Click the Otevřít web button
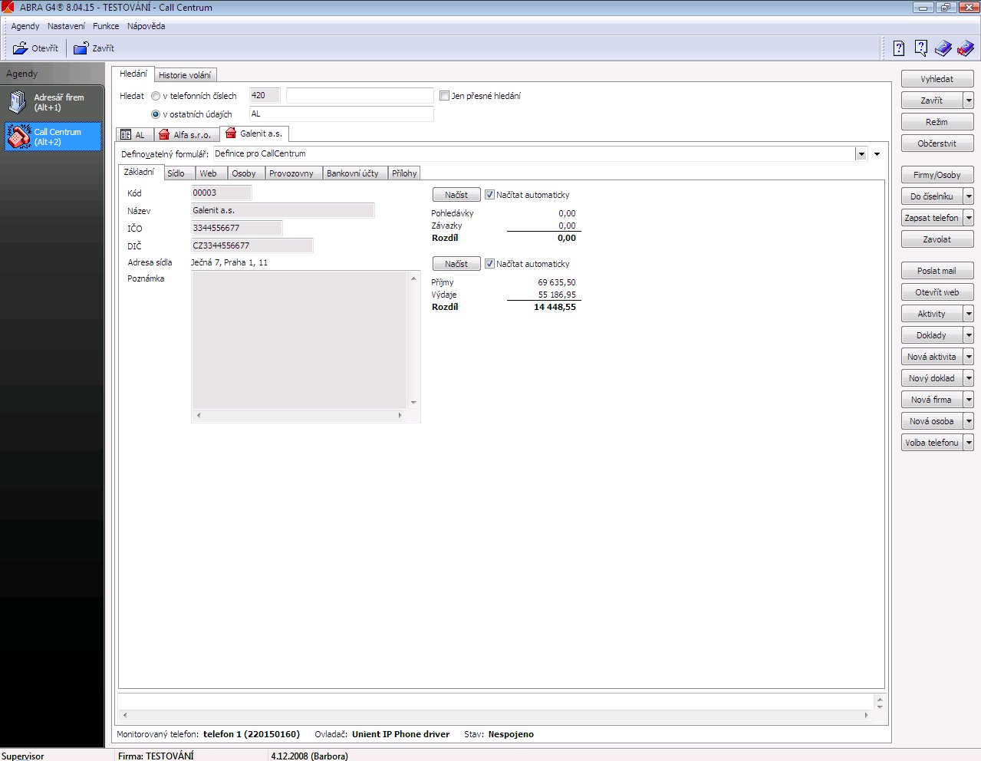This screenshot has width=981, height=761. [937, 292]
